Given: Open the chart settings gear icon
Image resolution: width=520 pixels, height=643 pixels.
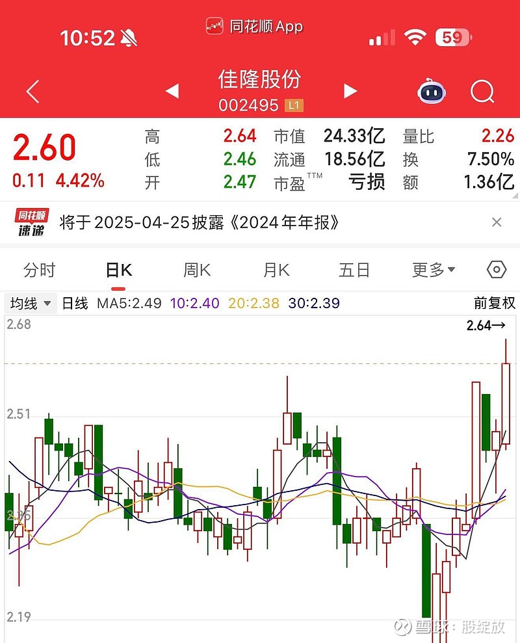Looking at the screenshot, I should [495, 269].
